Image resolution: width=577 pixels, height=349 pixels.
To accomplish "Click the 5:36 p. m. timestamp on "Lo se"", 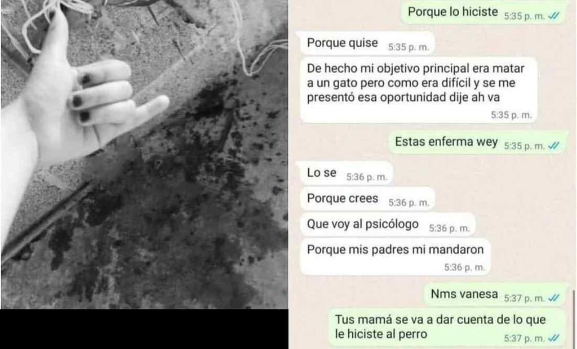I will [366, 177].
